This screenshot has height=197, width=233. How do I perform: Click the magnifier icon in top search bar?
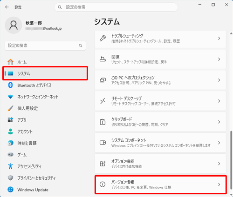coord(60,7)
